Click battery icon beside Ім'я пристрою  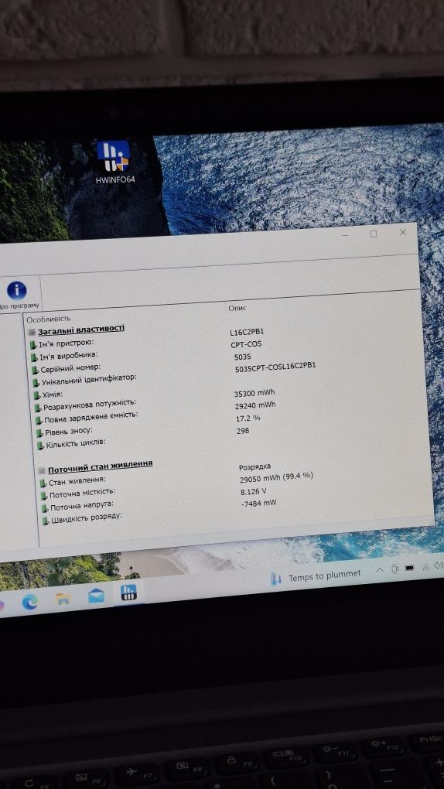point(34,346)
